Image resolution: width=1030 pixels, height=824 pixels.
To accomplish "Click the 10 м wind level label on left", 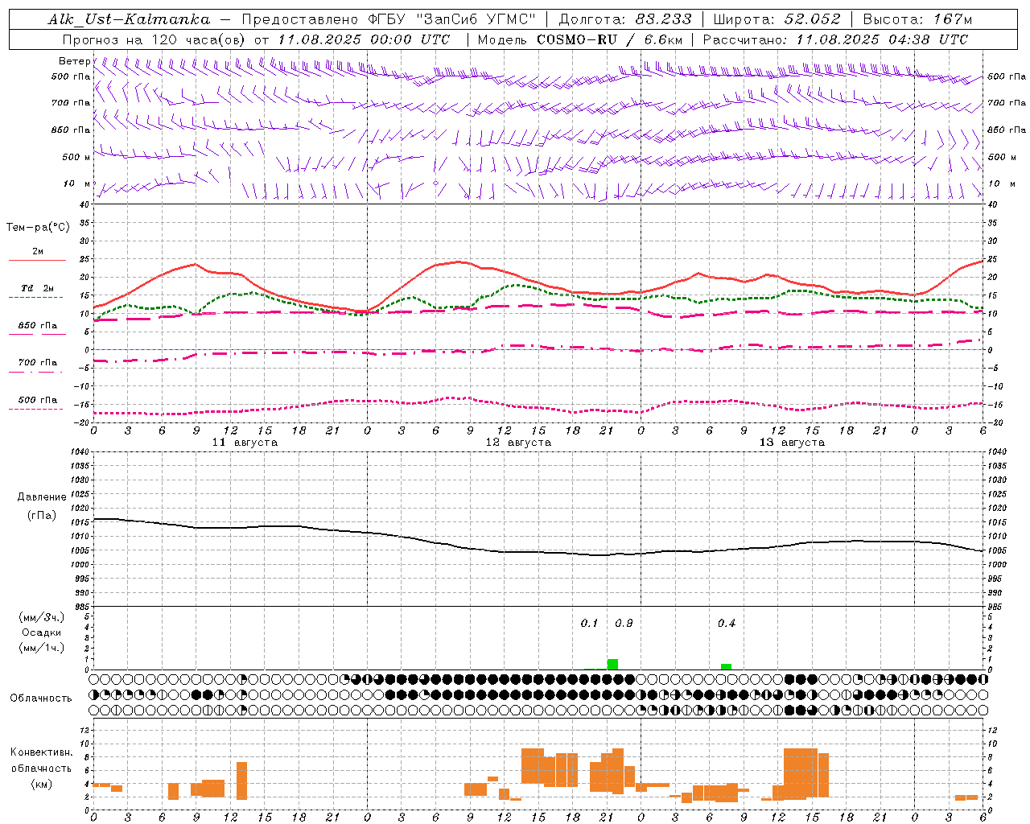I will pos(76,183).
